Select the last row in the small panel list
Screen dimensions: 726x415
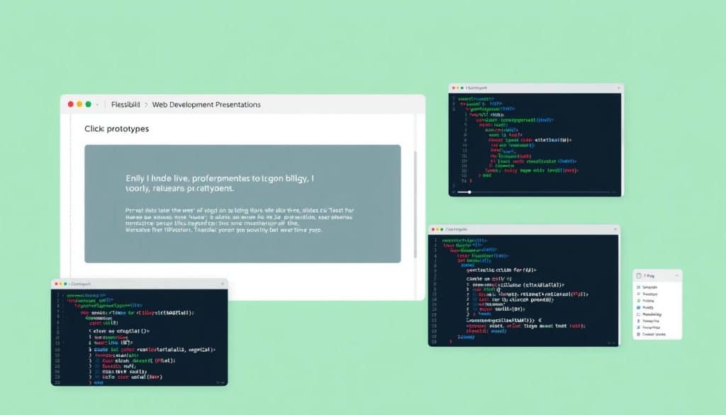coord(657,334)
